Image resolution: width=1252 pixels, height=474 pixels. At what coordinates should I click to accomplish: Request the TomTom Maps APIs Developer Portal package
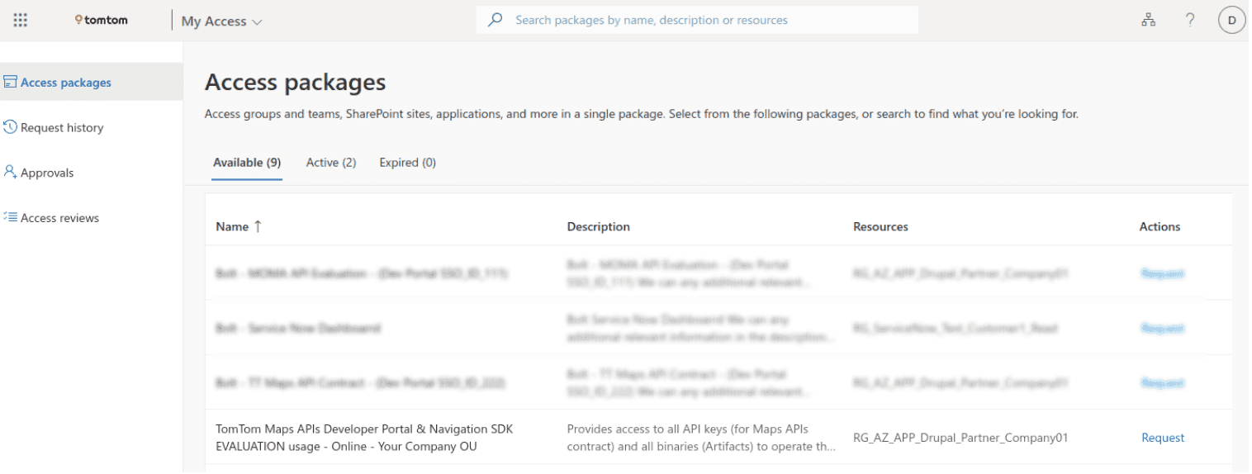(x=1163, y=438)
